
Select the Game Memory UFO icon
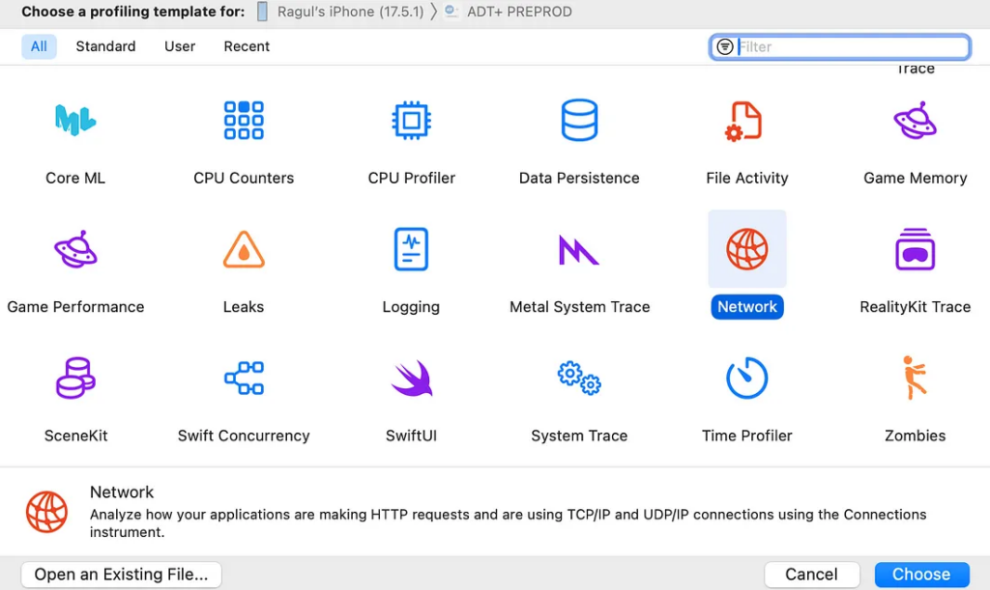click(915, 120)
